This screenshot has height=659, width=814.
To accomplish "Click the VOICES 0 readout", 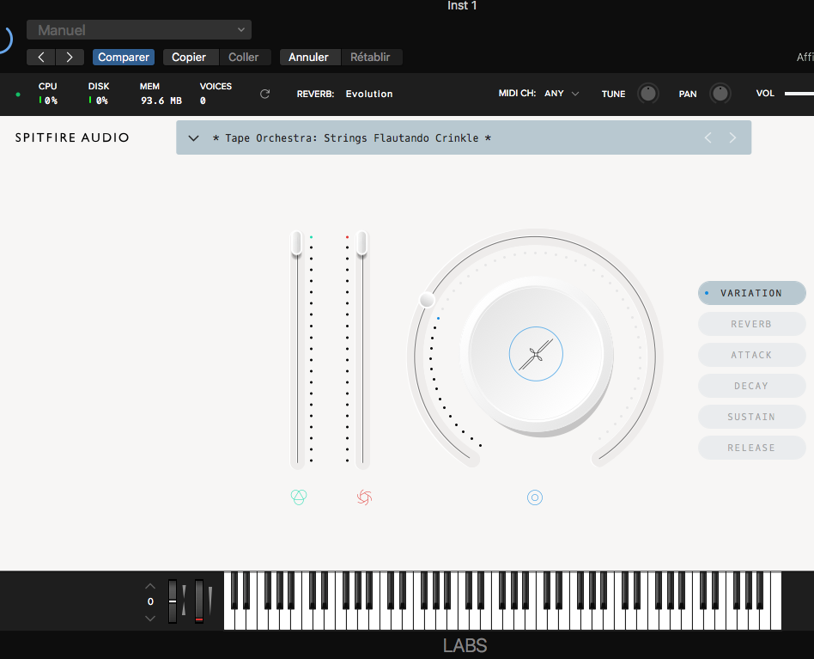I will 216,94.
